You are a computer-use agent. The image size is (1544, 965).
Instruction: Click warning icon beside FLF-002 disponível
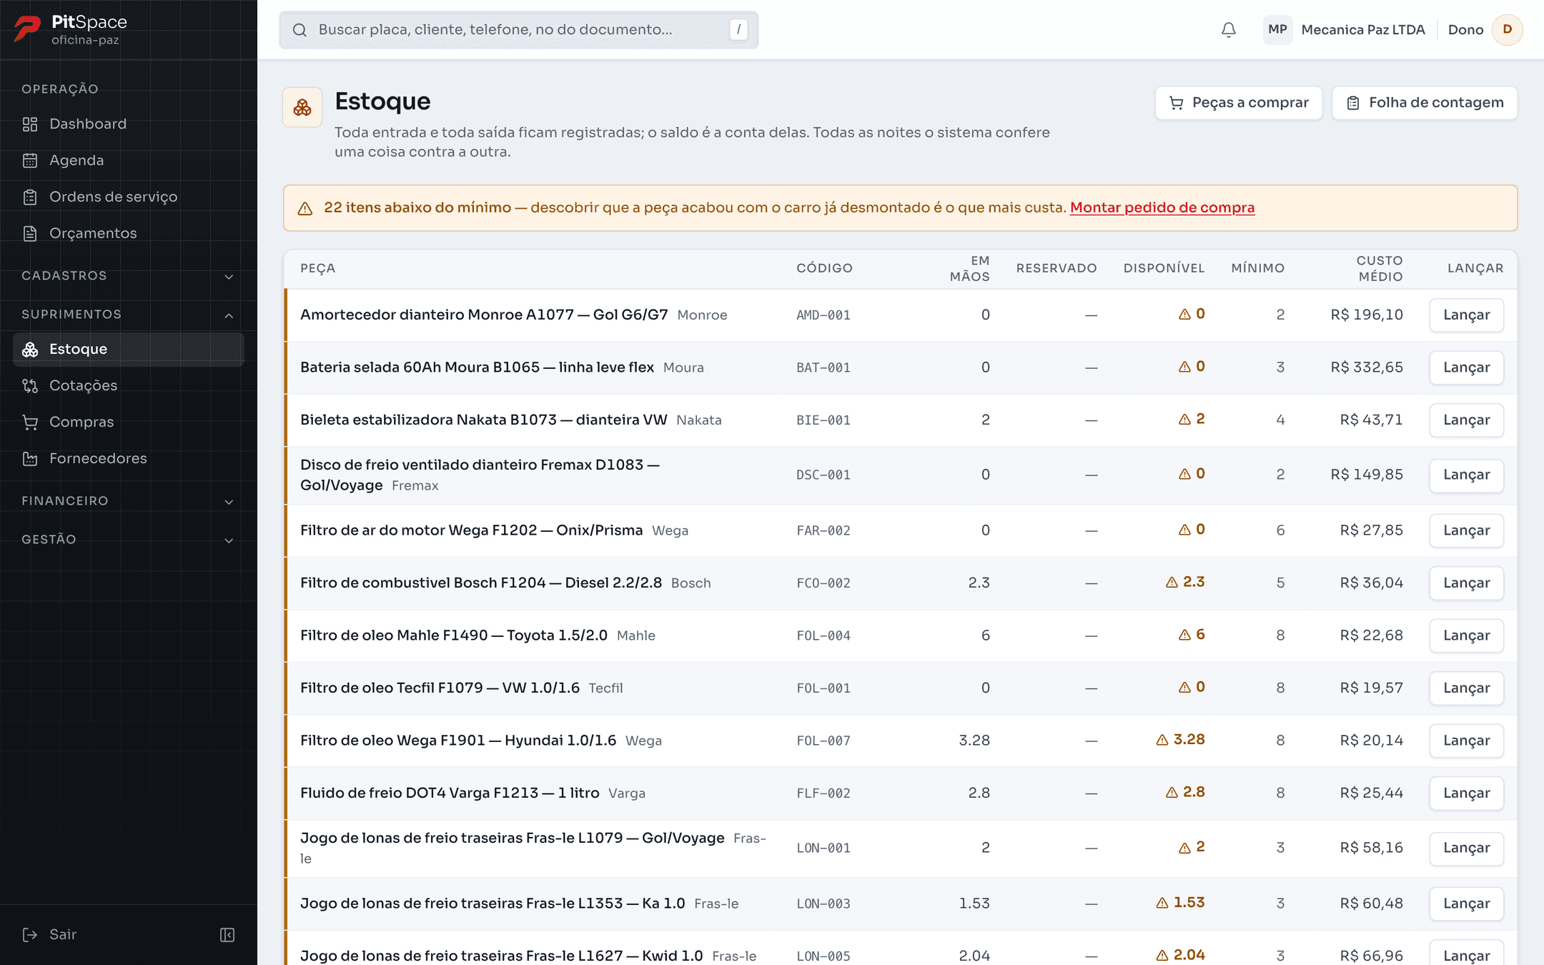pos(1172,792)
